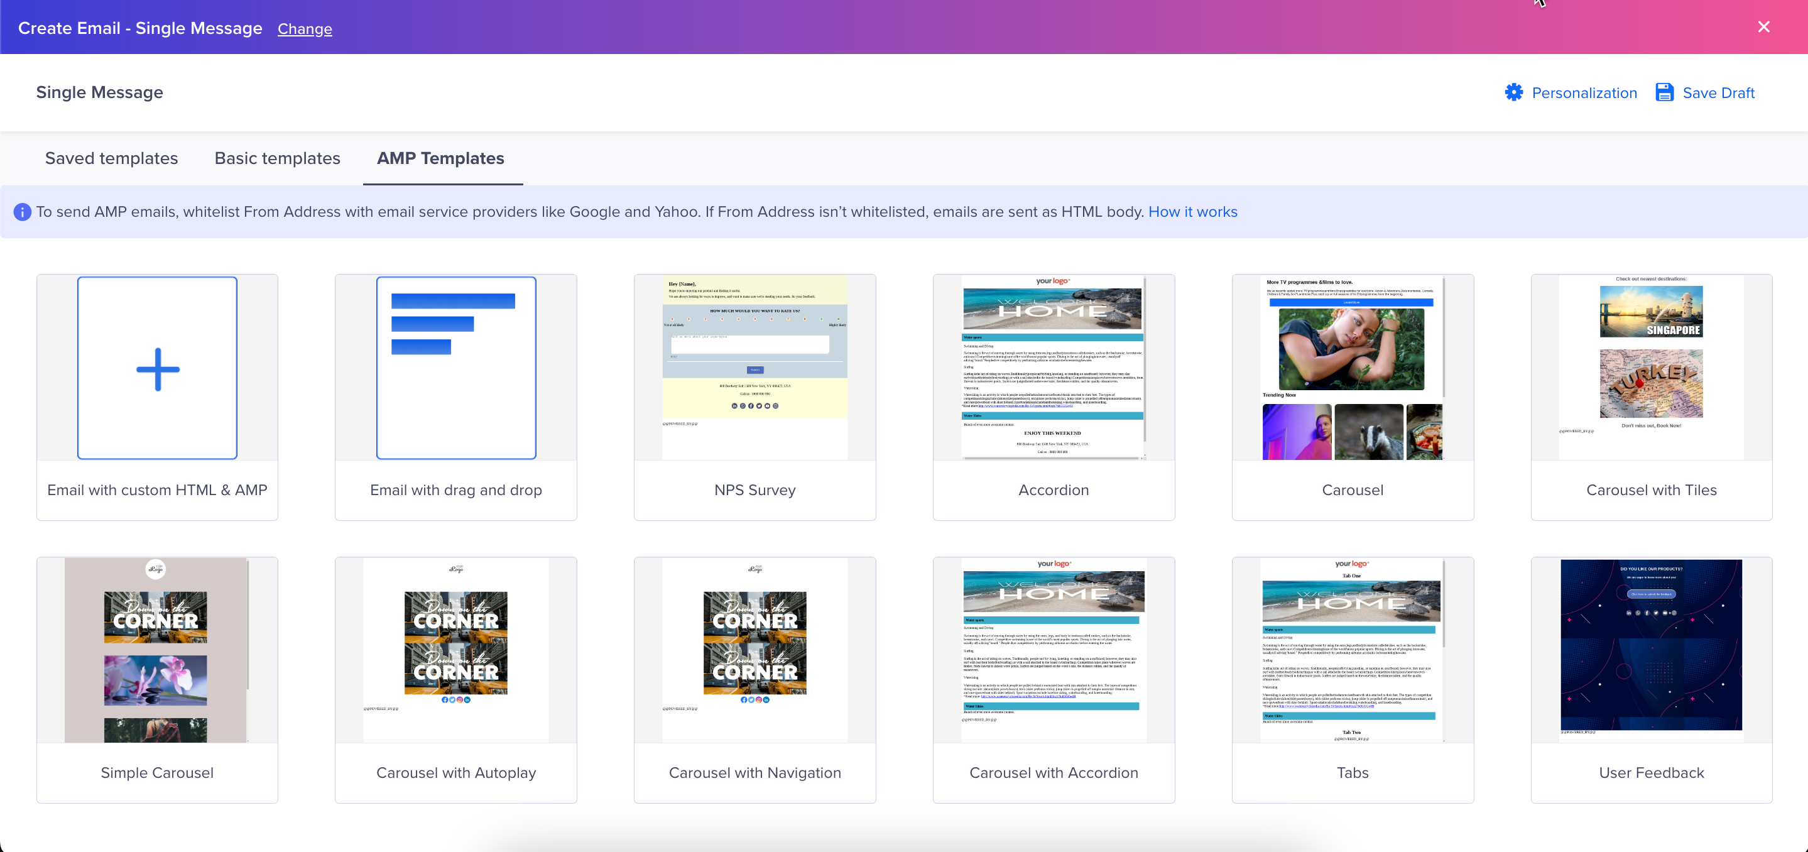Screen dimensions: 1808x852
Task: Click the AMP Templates tab
Action: pyautogui.click(x=440, y=158)
